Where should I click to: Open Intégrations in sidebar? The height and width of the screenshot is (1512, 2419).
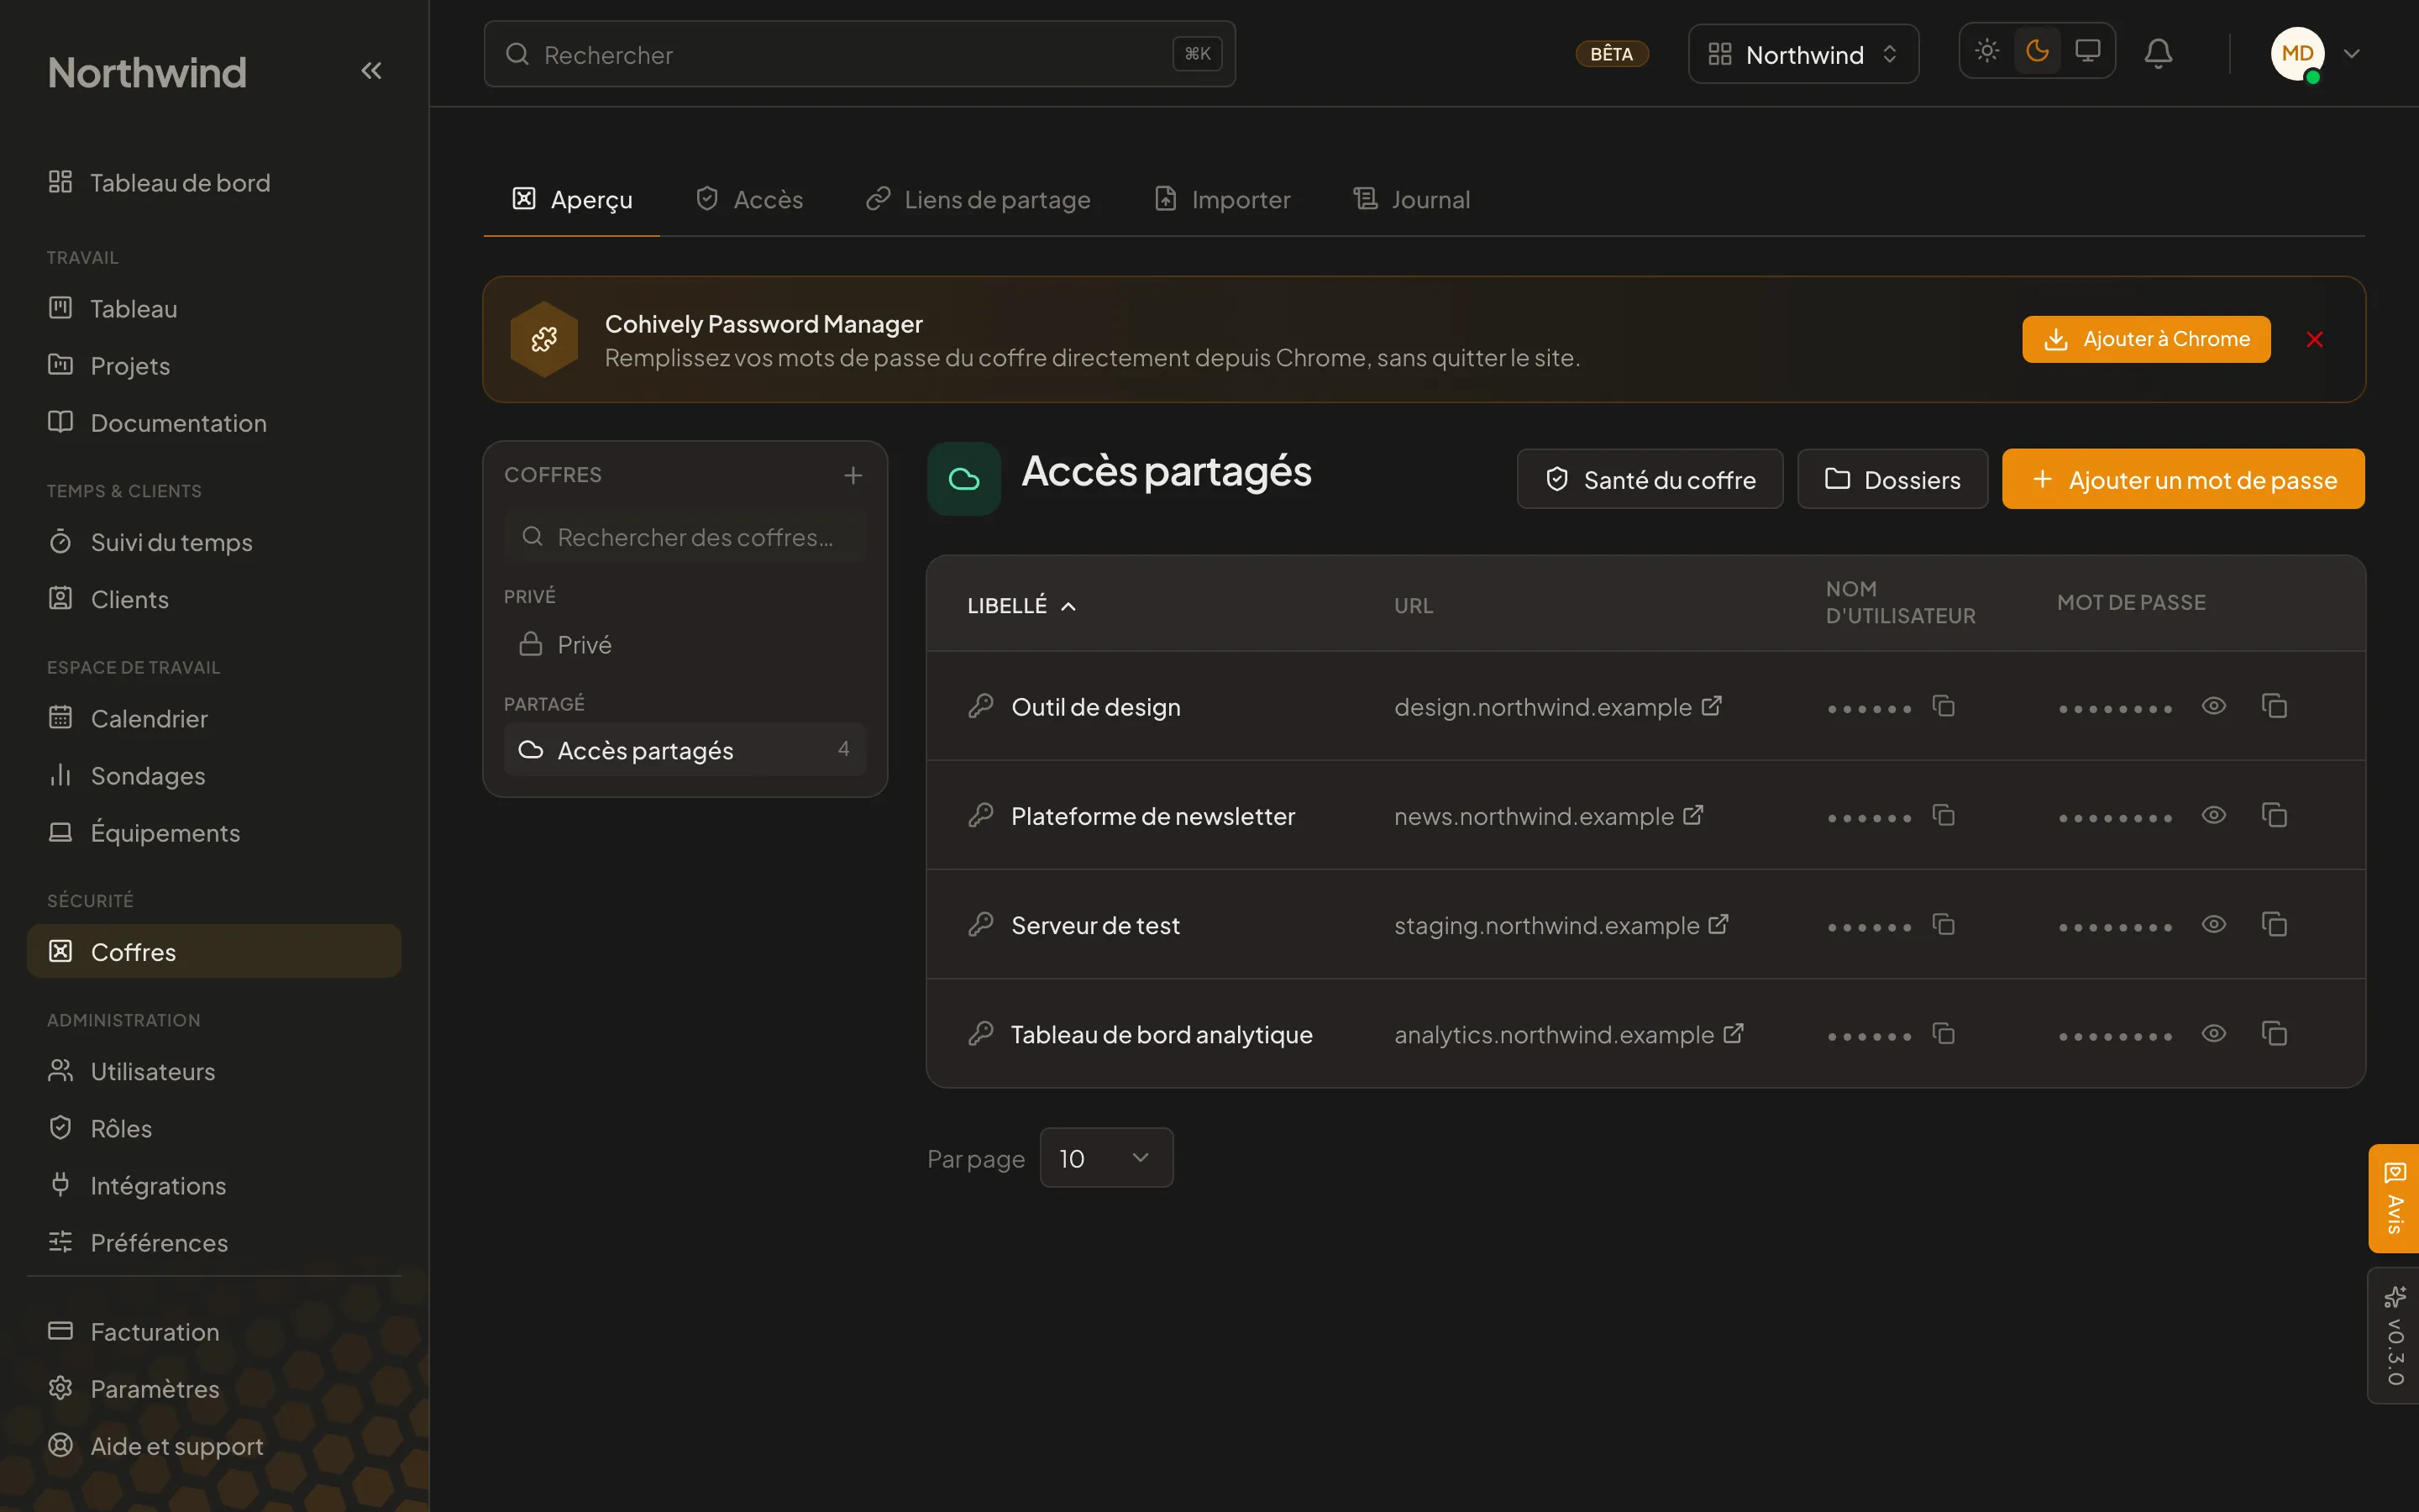tap(214, 1186)
